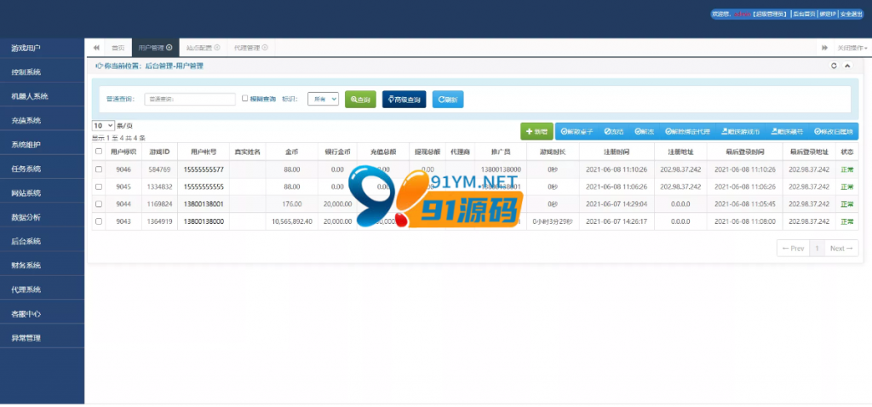Click user account 15555555577
This screenshot has width=872, height=407.
[204, 169]
